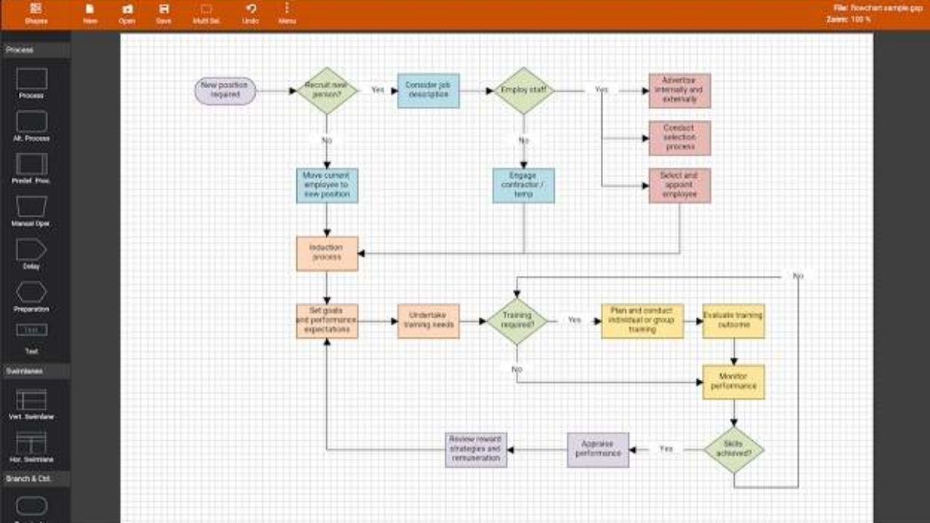Image resolution: width=930 pixels, height=523 pixels.
Task: Select the 'Employ staff?' diamond
Action: point(524,91)
